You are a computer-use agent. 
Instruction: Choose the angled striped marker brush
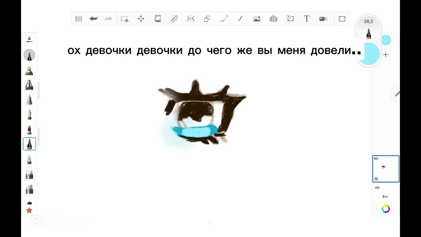click(x=29, y=189)
